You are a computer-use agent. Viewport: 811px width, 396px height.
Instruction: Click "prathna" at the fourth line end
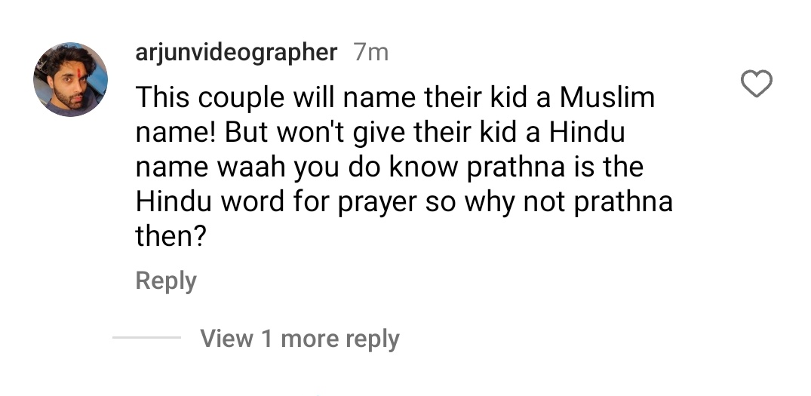(x=624, y=203)
